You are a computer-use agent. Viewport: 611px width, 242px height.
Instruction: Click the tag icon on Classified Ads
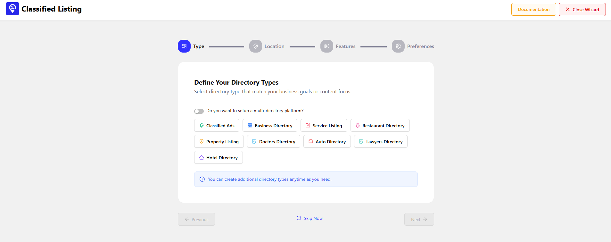point(202,125)
